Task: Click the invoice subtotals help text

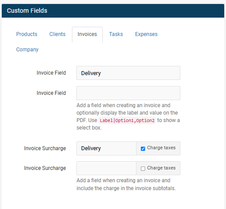Action: point(126,184)
